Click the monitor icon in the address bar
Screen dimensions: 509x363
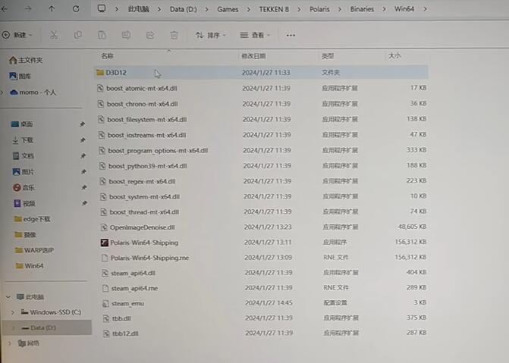point(102,9)
